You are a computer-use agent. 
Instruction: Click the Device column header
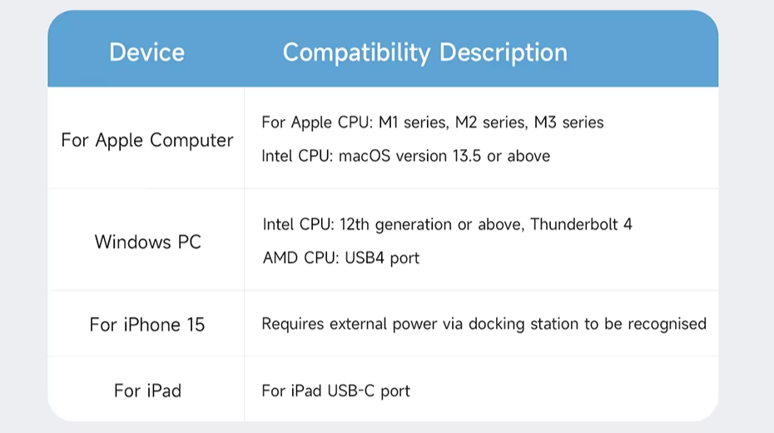tap(146, 52)
